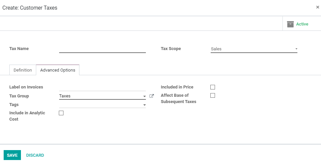The height and width of the screenshot is (165, 321).
Task: Click the Tax Name input field
Action: (x=102, y=49)
